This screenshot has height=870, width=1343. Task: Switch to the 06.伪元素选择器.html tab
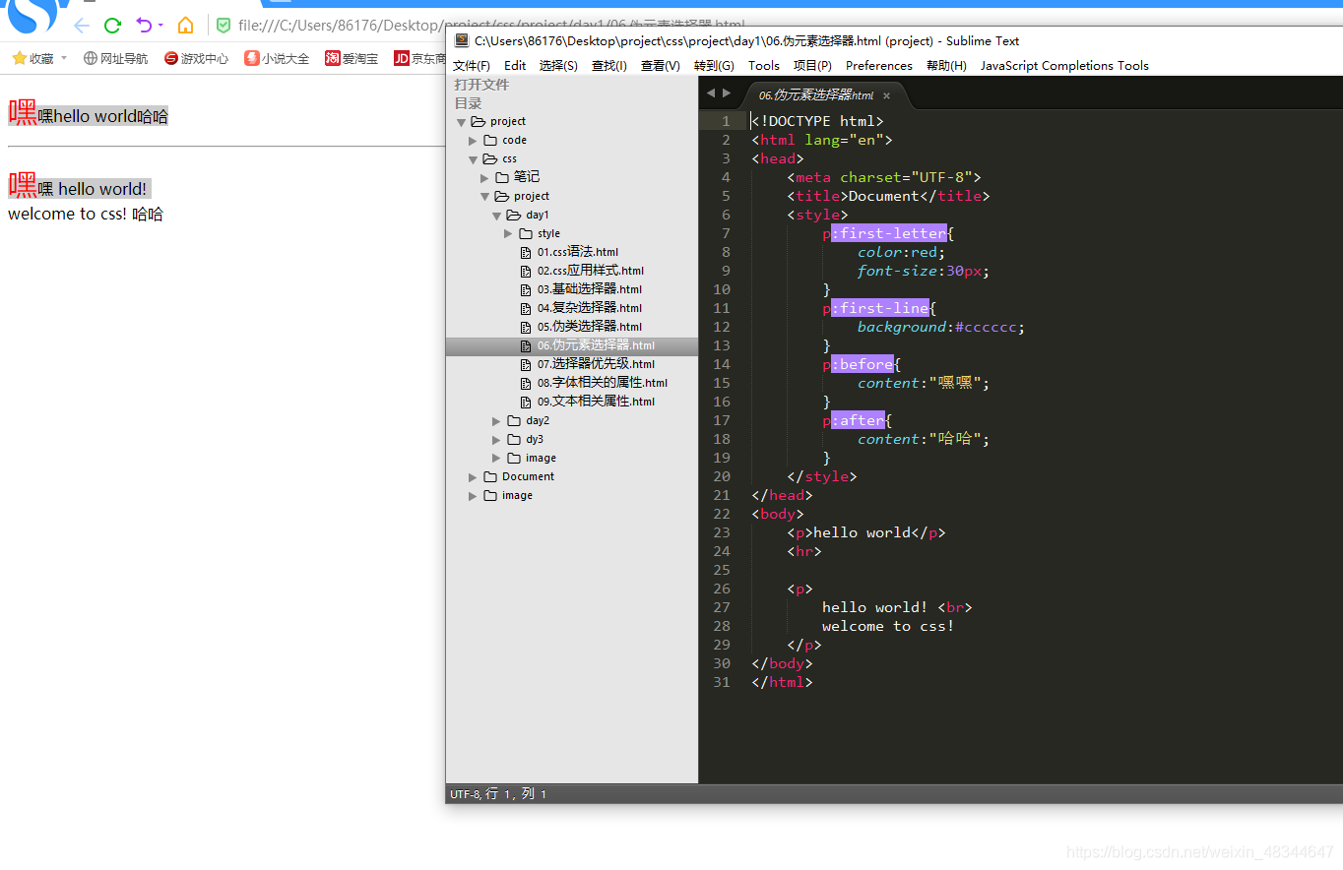click(815, 95)
